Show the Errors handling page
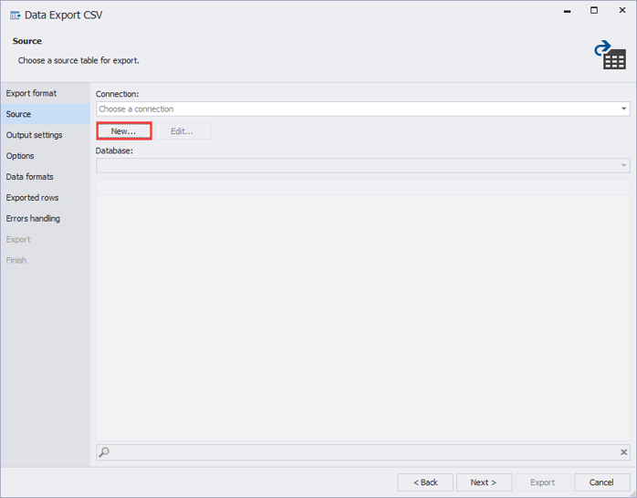The height and width of the screenshot is (498, 637). (x=33, y=219)
